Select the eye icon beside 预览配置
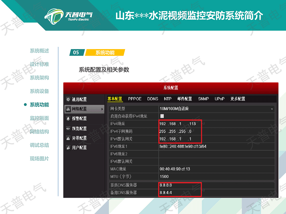 point(68,128)
